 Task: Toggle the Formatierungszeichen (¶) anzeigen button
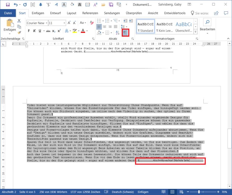point(125,32)
